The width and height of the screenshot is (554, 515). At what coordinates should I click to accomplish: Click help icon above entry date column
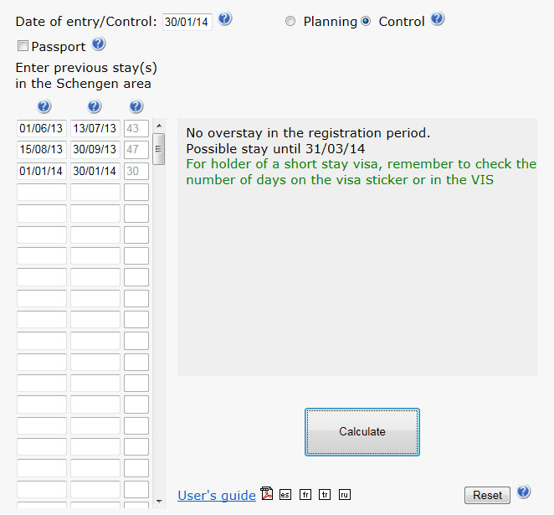coord(44,106)
